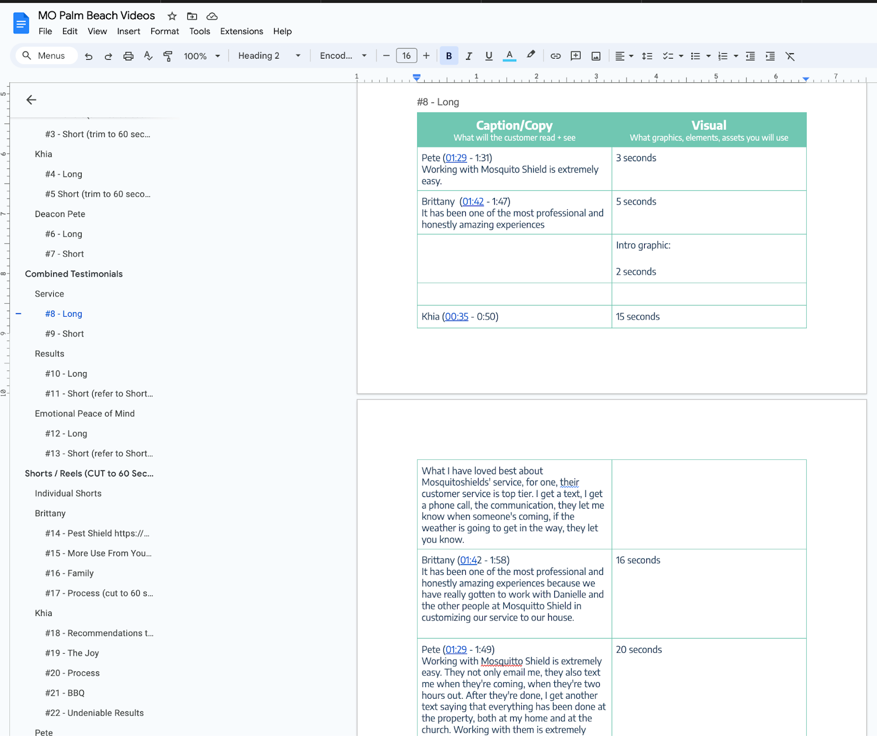Go to #16 - Family outline entry

click(x=69, y=573)
